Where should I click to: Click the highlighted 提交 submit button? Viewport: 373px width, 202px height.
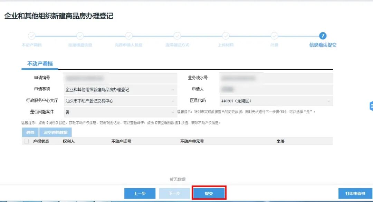click(x=210, y=193)
